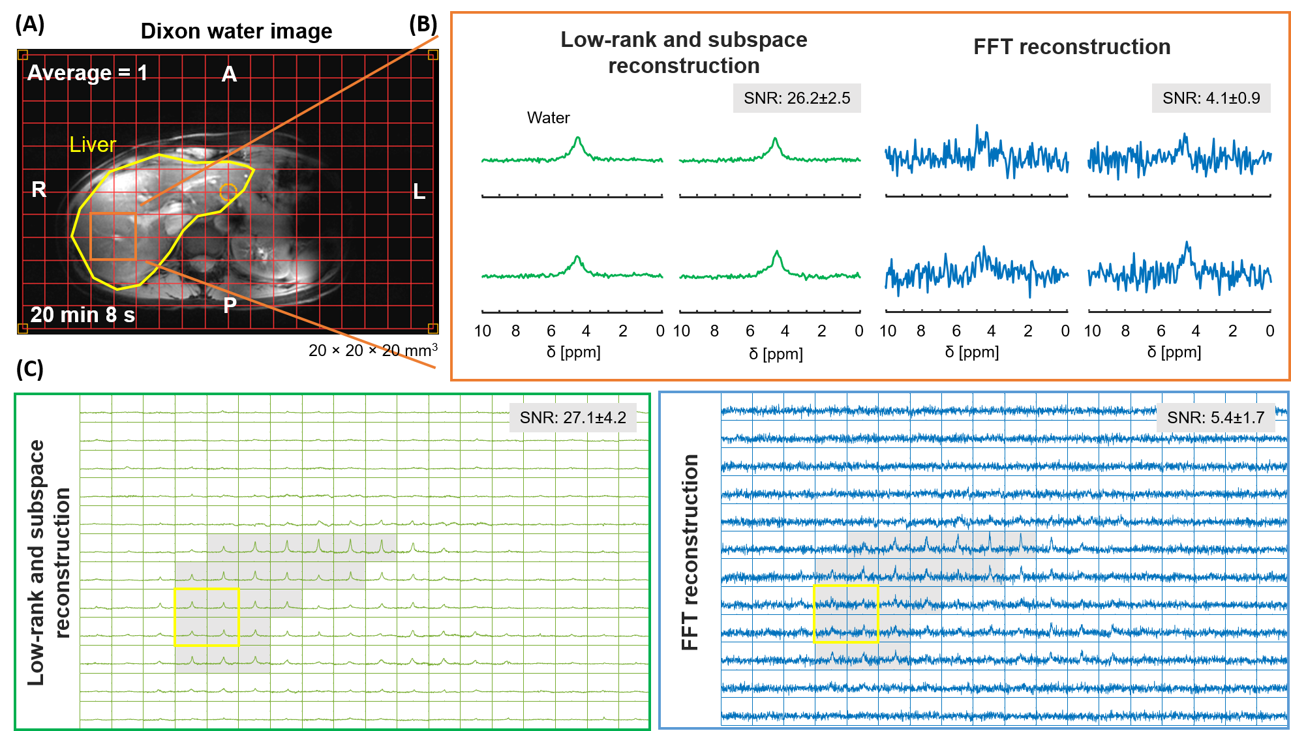This screenshot has width=1291, height=731.
Task: Click the SNR: 4.1±0.9 label
Action: pos(1211,98)
